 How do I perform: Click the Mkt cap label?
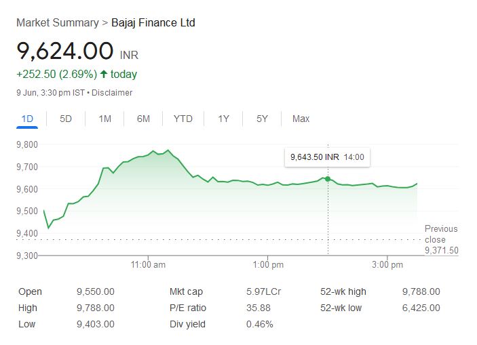(185, 292)
